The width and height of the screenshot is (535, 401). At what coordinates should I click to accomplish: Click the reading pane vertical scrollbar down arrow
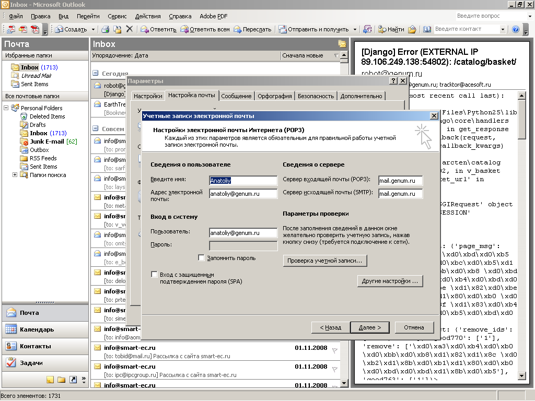tap(521, 375)
